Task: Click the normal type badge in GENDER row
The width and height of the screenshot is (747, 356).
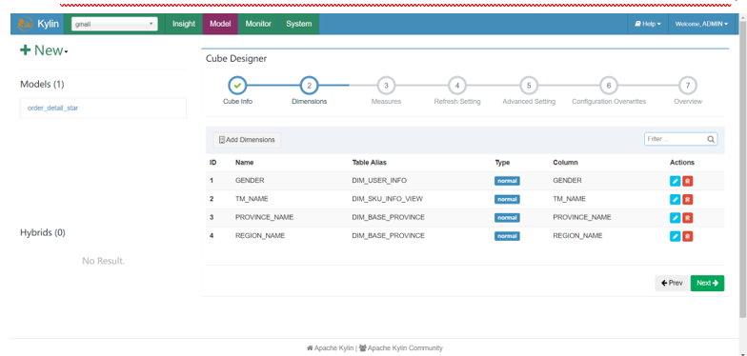Action: pos(507,181)
